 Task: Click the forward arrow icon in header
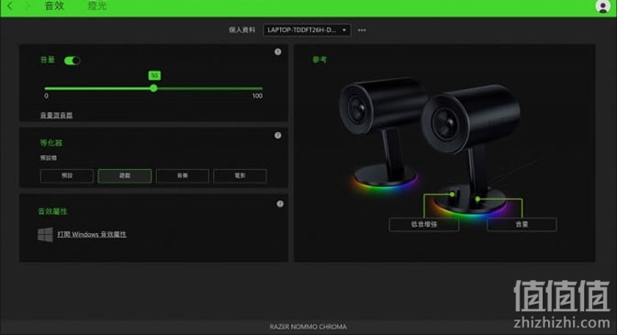click(x=28, y=6)
